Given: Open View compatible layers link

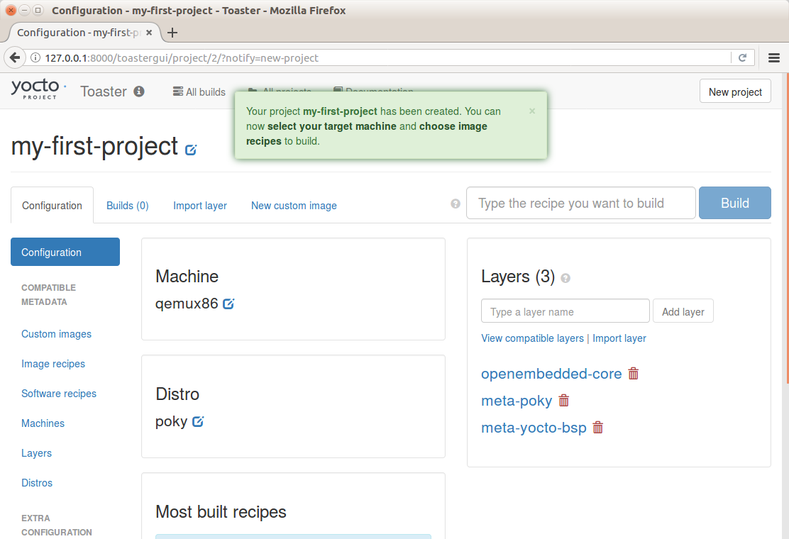Looking at the screenshot, I should tap(532, 338).
